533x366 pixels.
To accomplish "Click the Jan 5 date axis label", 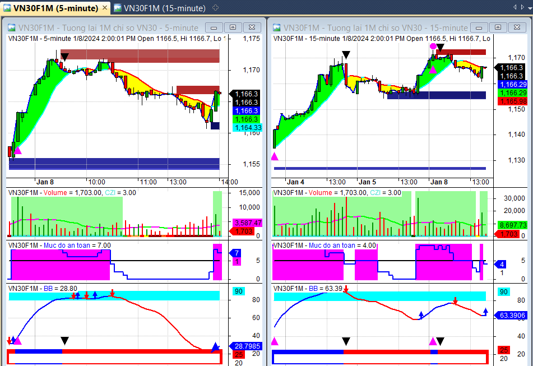I will tap(367, 182).
